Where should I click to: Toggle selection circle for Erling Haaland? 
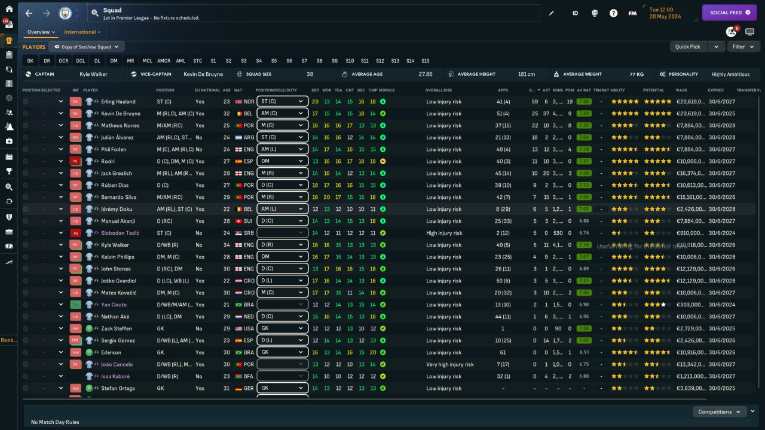[26, 102]
